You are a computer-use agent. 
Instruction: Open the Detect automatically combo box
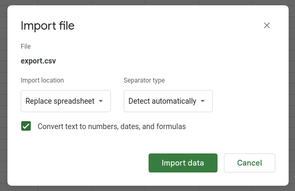(168, 101)
